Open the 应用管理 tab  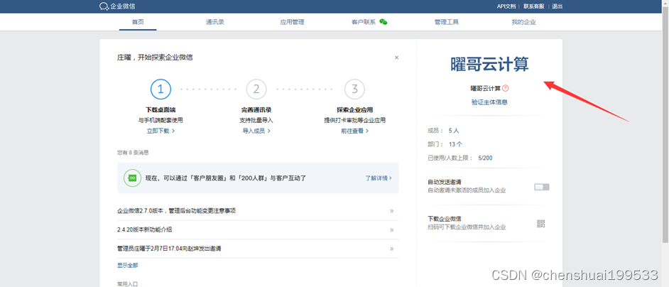[x=293, y=22]
